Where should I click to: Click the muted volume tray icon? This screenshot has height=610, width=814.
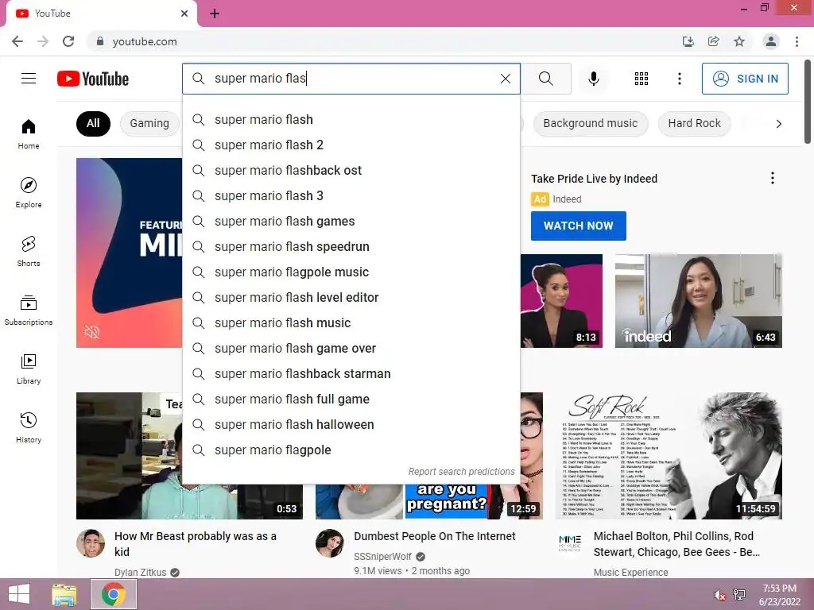[x=719, y=595]
